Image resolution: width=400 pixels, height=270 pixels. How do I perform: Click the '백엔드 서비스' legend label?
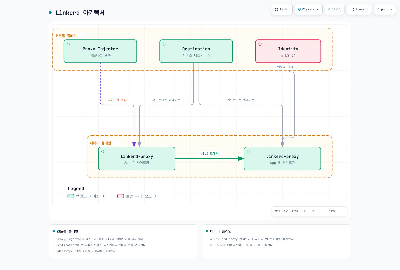(x=88, y=196)
